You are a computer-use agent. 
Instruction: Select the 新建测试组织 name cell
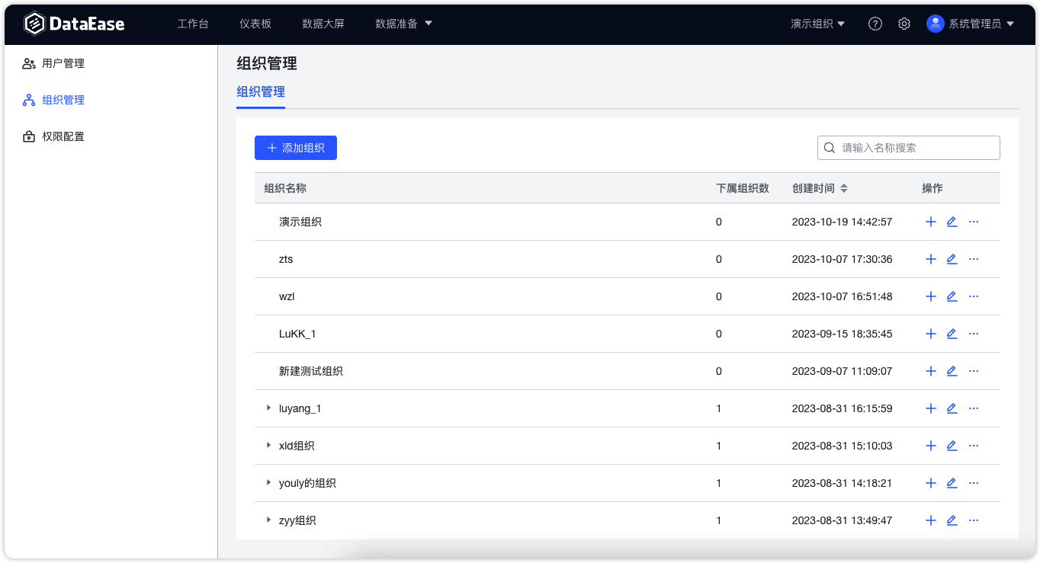pos(311,371)
